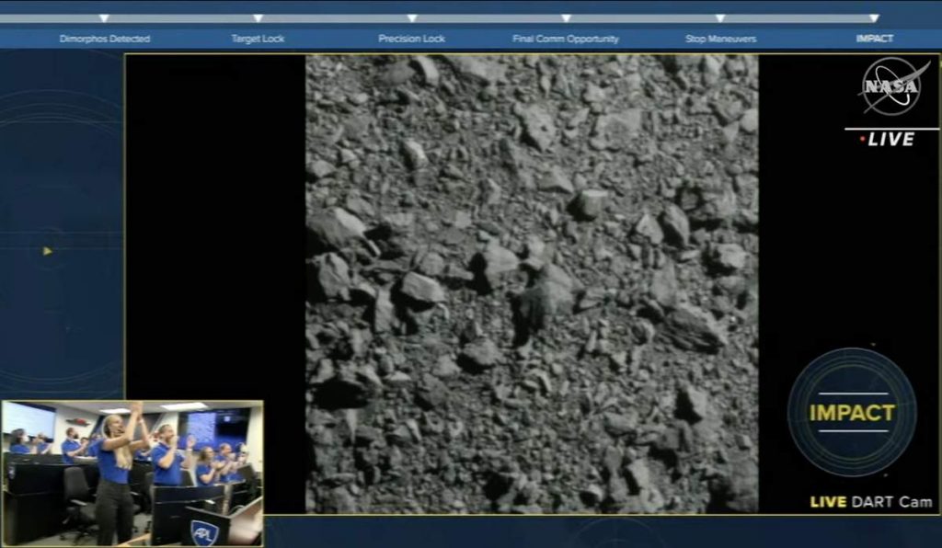
Task: Select the Dimorphos Detected stage label
Action: (x=104, y=39)
